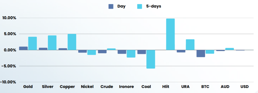Click the Crude category label
The width and height of the screenshot is (258, 93).
[x=107, y=86]
